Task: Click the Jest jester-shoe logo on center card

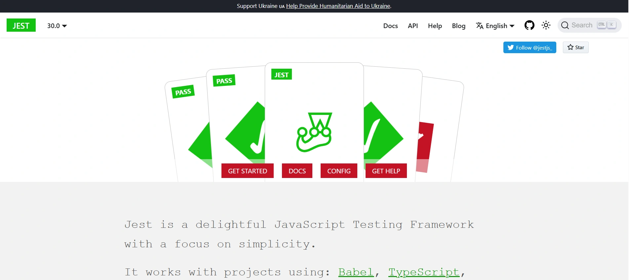Action: [314, 132]
